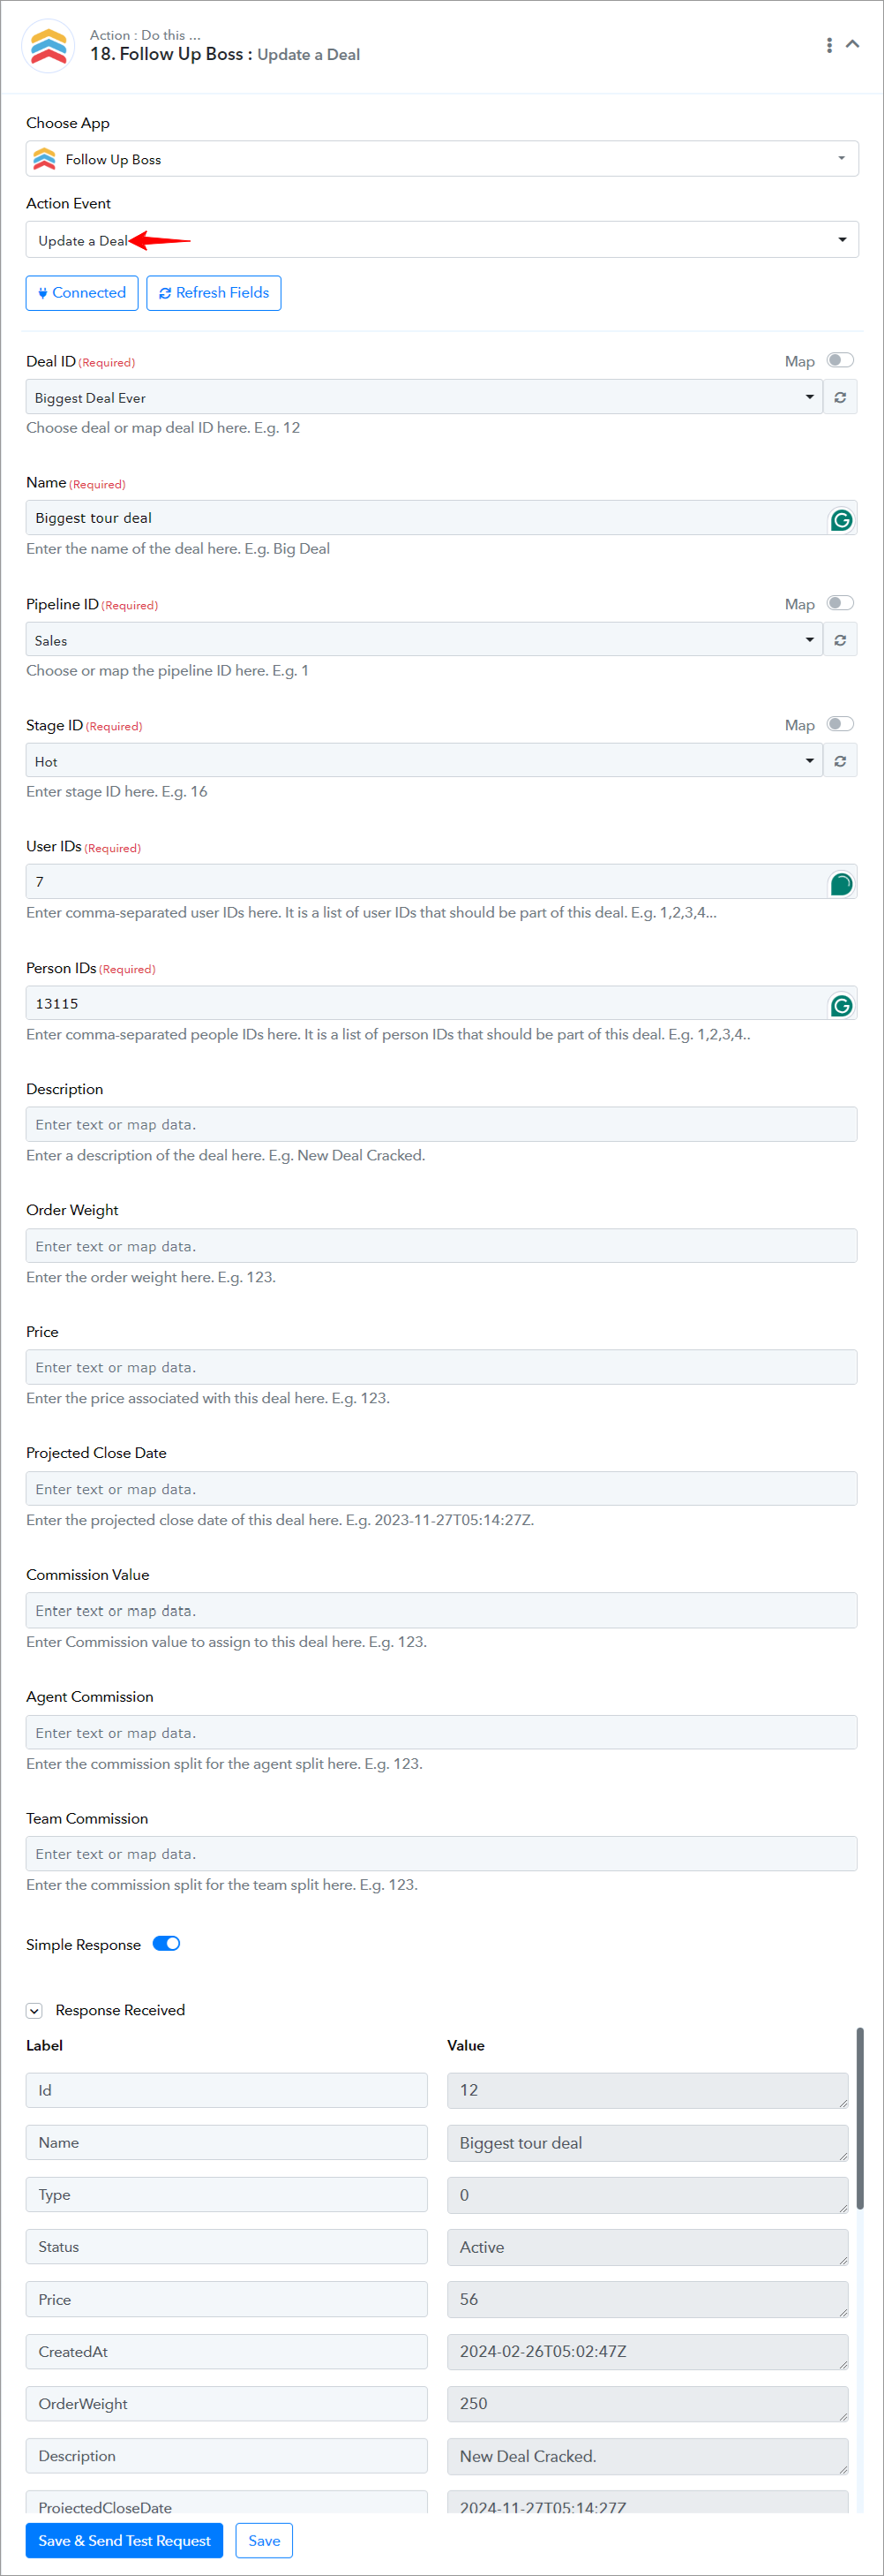Click into the Description text field
Screen dimensions: 884x2576
[441, 1124]
